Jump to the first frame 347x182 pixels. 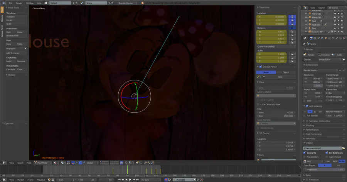coord(119,180)
